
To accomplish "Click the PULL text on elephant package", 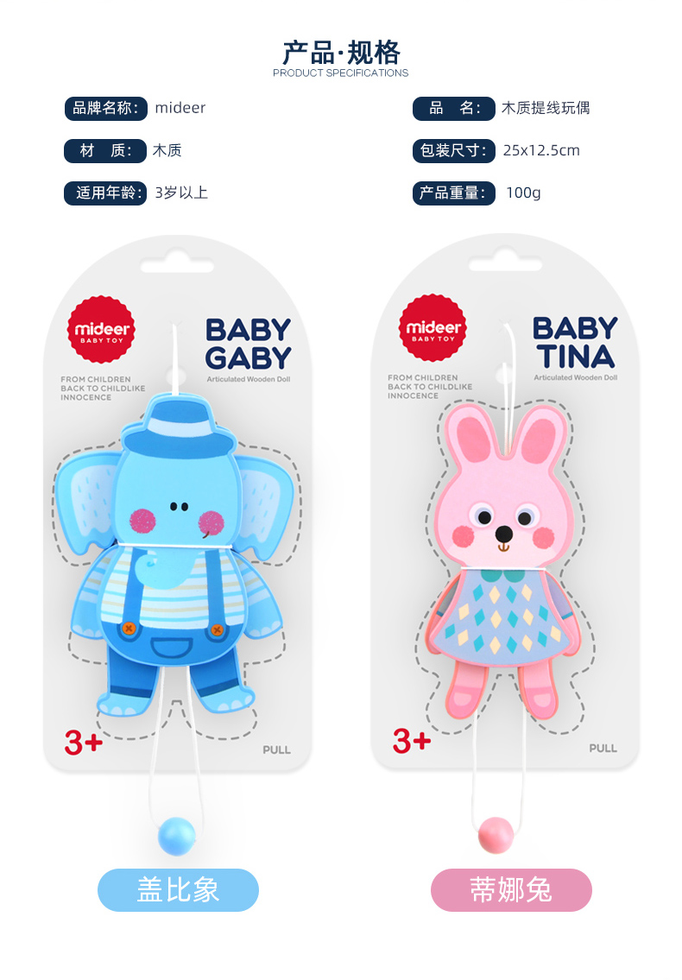I will (276, 749).
